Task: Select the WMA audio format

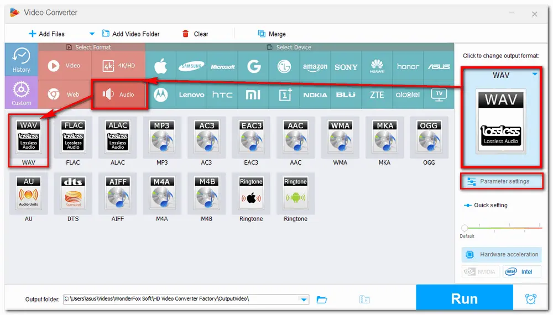Action: point(340,138)
